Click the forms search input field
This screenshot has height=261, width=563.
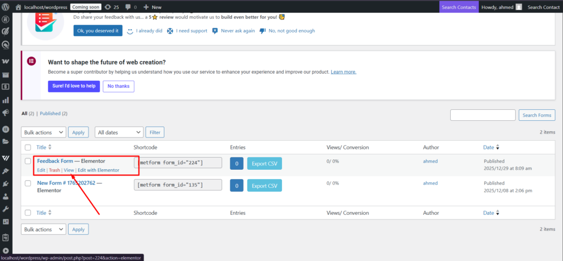(483, 115)
